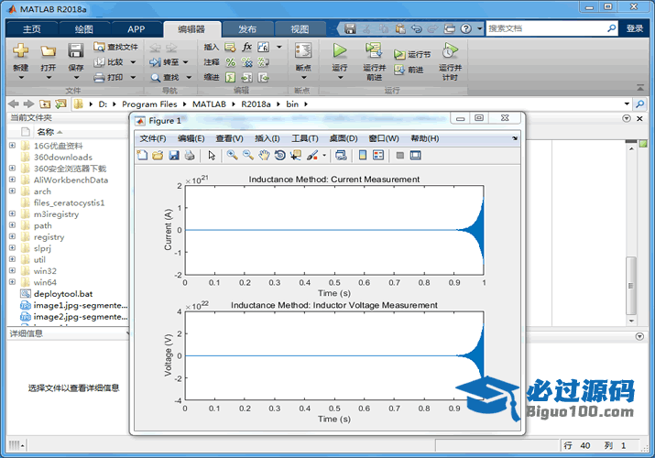Viewport: 655px width, 458px height.
Task: Click the Insert Legend icon in Figure toolbar
Action: tap(378, 155)
